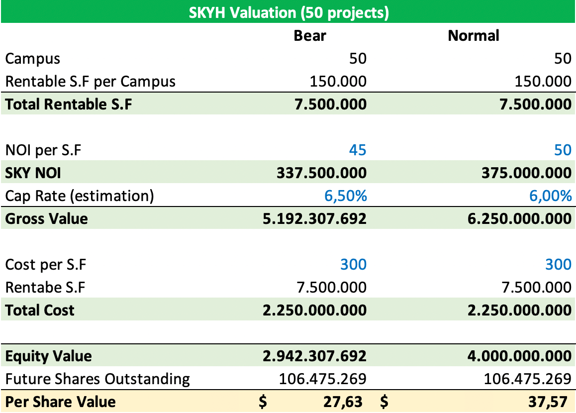Click the 'Rentable S.F per Campus' label
The height and width of the screenshot is (413, 576).
point(91,82)
